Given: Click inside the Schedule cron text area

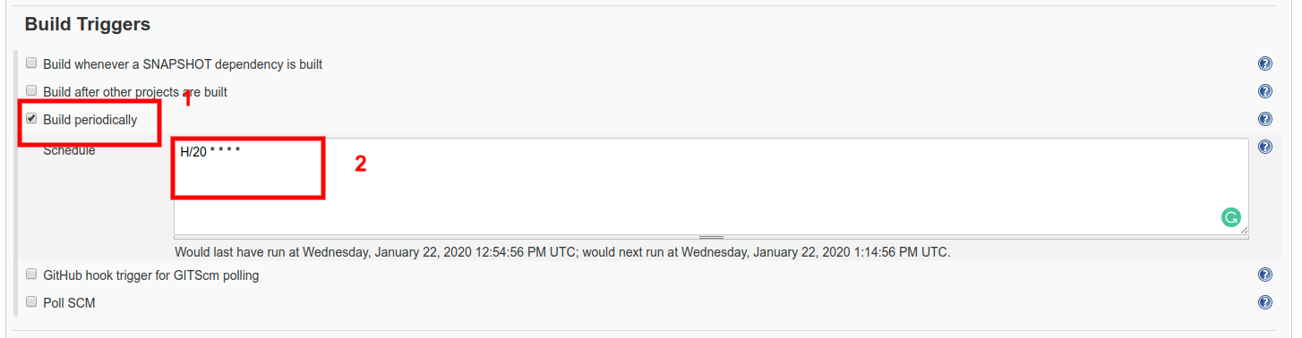Looking at the screenshot, I should [x=711, y=187].
